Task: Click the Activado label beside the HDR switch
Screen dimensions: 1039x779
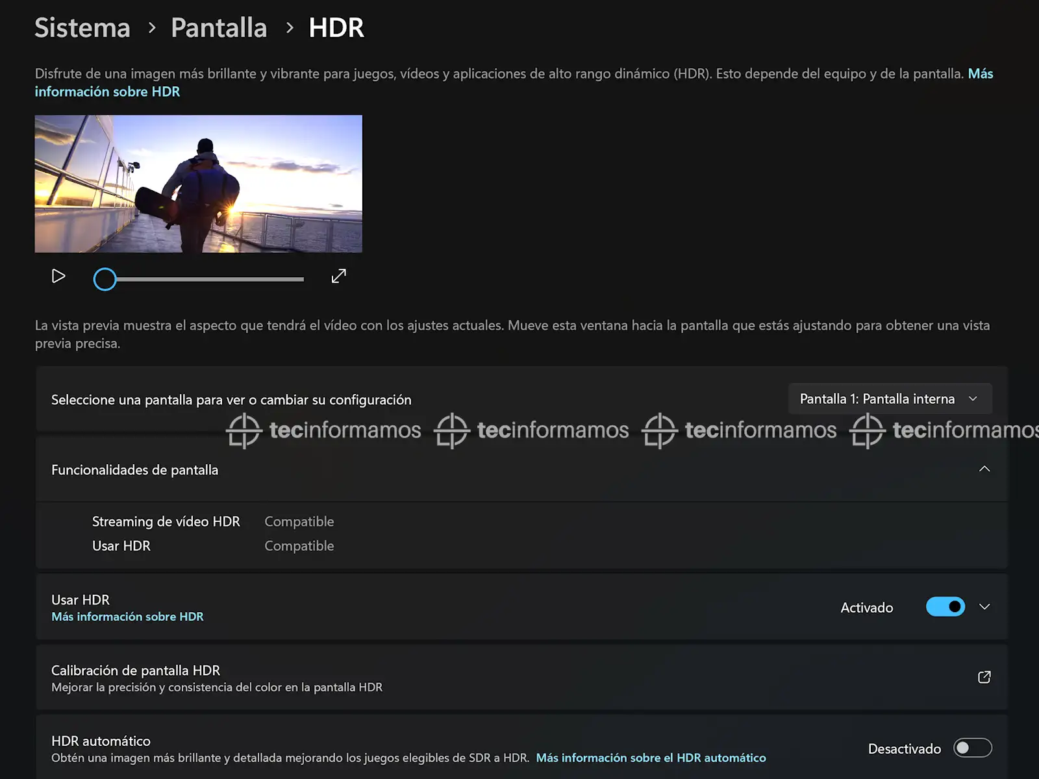Action: tap(866, 608)
